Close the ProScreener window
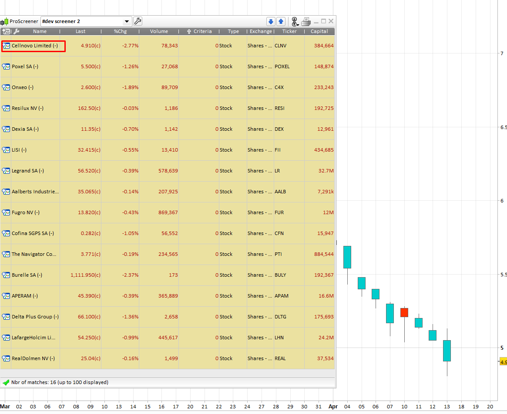The image size is (507, 414). click(x=331, y=21)
